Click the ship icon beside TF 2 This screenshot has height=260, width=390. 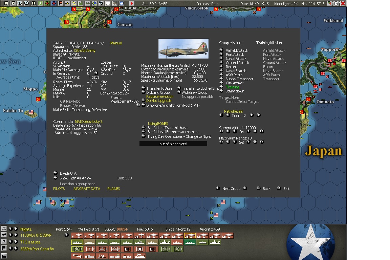(4, 241)
